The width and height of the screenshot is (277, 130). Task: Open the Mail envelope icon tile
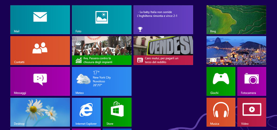click(40, 17)
